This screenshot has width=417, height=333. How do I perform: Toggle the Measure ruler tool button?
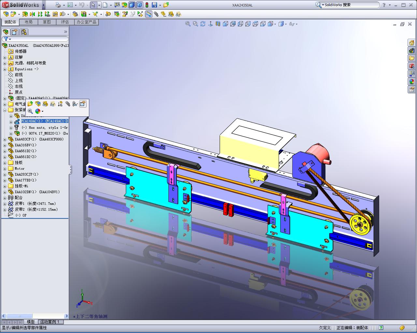point(149,14)
